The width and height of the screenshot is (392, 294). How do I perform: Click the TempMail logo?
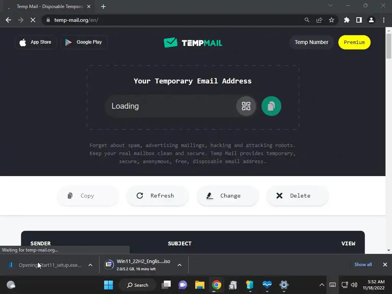coord(193,42)
